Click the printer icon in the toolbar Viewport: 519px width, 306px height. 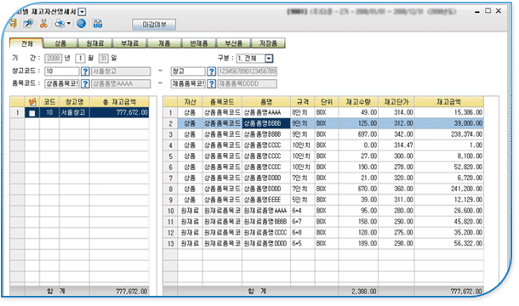click(x=60, y=24)
